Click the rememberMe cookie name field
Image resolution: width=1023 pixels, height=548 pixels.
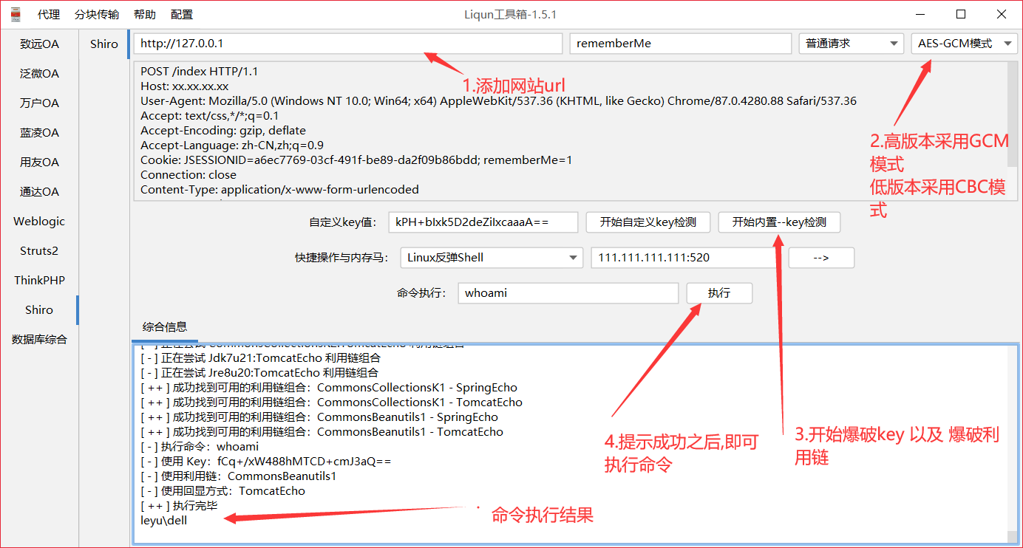[681, 44]
